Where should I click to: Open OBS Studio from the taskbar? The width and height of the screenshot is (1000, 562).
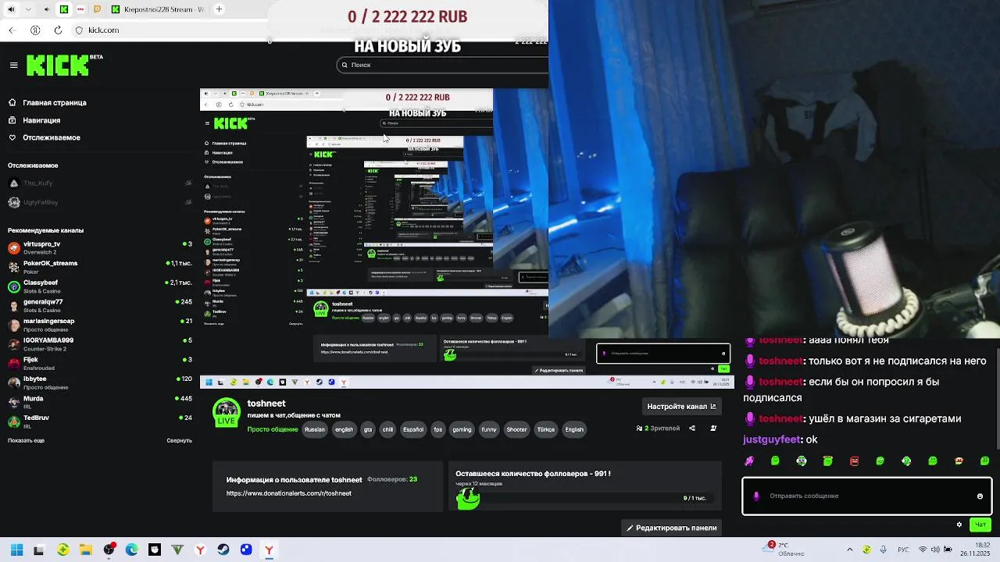(109, 550)
